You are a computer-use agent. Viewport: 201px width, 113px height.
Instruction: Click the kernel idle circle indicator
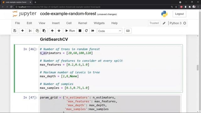[x=185, y=23]
